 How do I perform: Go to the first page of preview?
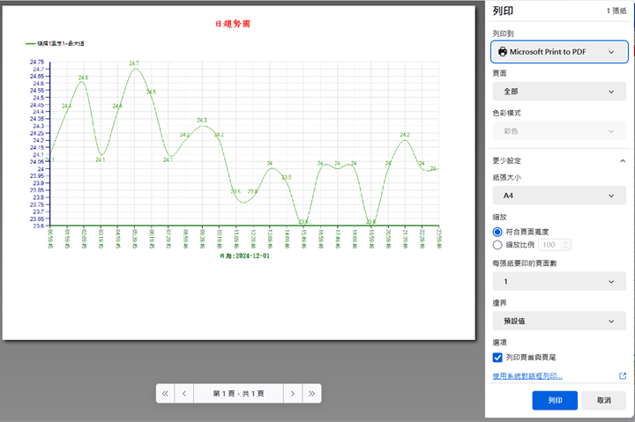165,394
